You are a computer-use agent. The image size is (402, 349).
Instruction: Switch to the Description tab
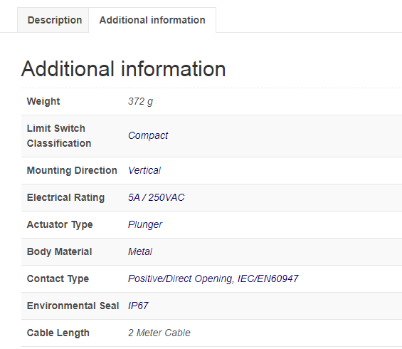(x=55, y=20)
